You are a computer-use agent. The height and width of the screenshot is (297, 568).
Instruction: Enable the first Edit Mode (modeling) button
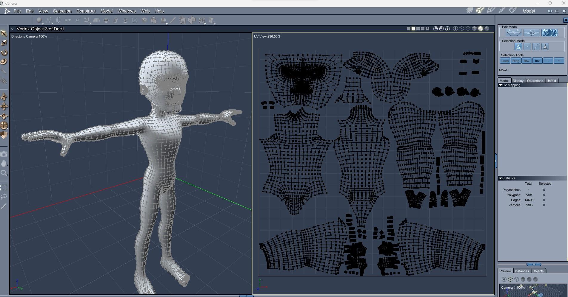tap(514, 33)
